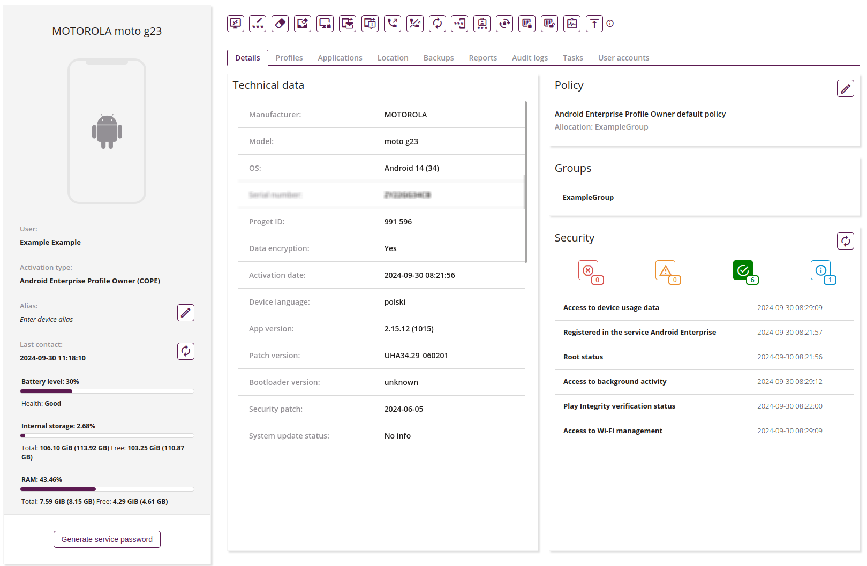Click the barcode with closed padlock icon
867x566 pixels.
click(x=527, y=24)
